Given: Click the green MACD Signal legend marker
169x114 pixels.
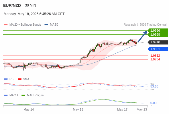Looking at the screenshot, I should pyautogui.click(x=23, y=95).
